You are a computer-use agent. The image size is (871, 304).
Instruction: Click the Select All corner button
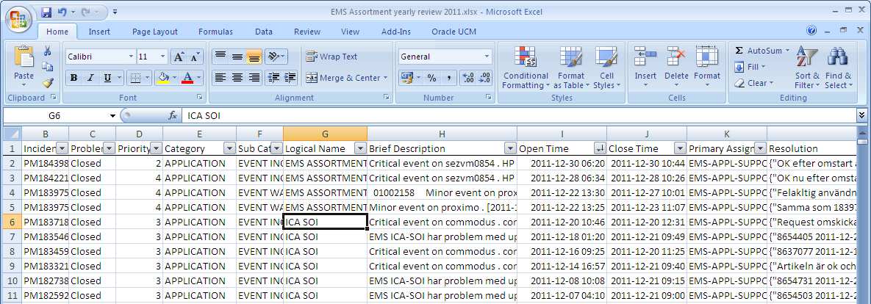tap(12, 134)
